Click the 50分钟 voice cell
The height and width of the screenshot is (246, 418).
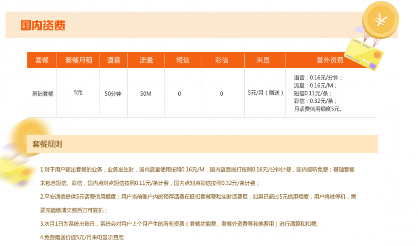(113, 94)
